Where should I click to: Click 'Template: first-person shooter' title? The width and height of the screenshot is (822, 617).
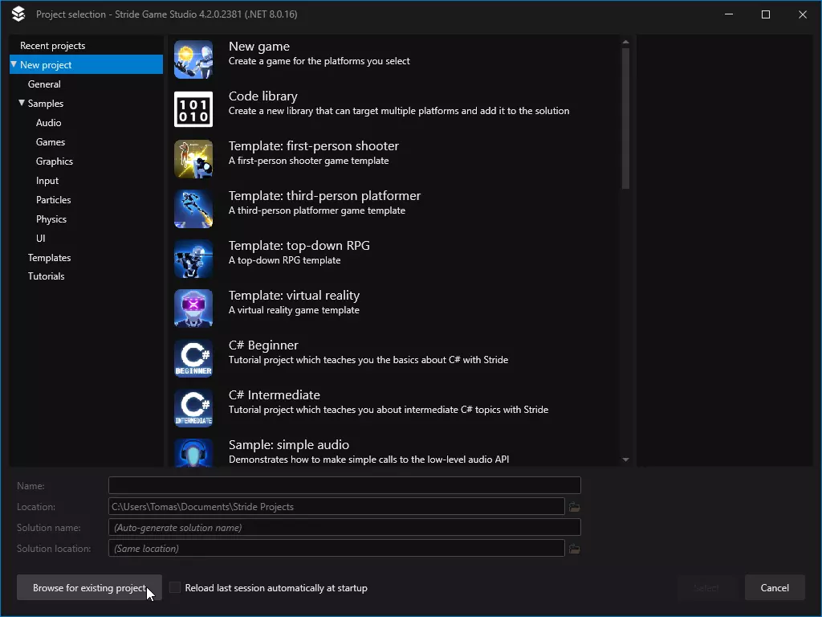tap(314, 146)
